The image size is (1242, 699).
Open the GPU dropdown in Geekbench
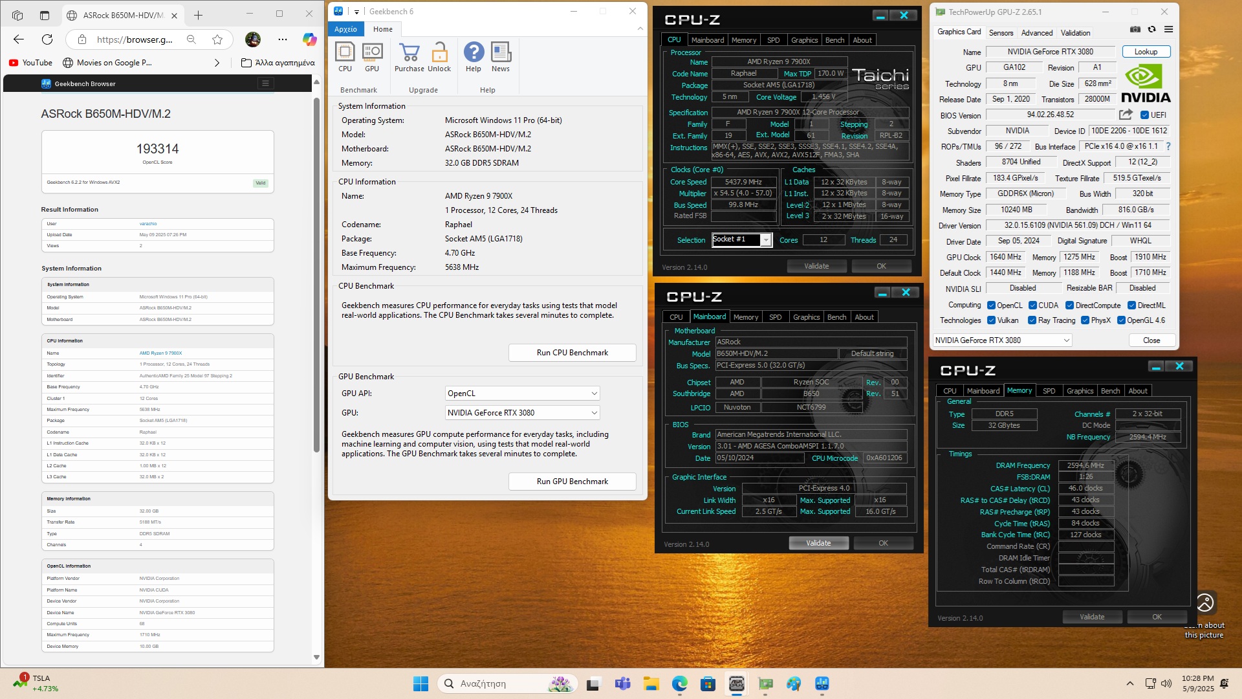[522, 413]
